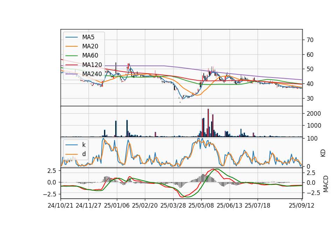The height and width of the screenshot is (242, 336).
Task: Click the 100 label on KD axis
Action: click(312, 139)
